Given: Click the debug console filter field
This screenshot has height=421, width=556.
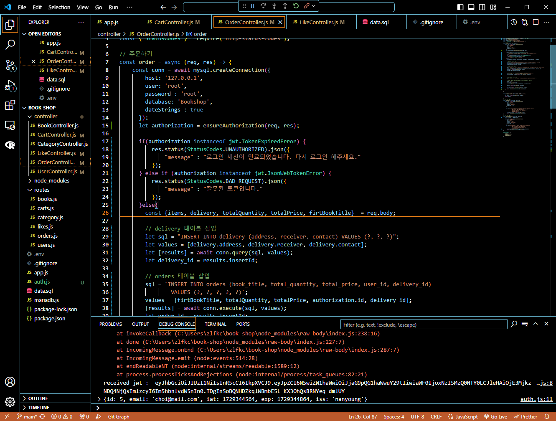Looking at the screenshot, I should coord(424,325).
